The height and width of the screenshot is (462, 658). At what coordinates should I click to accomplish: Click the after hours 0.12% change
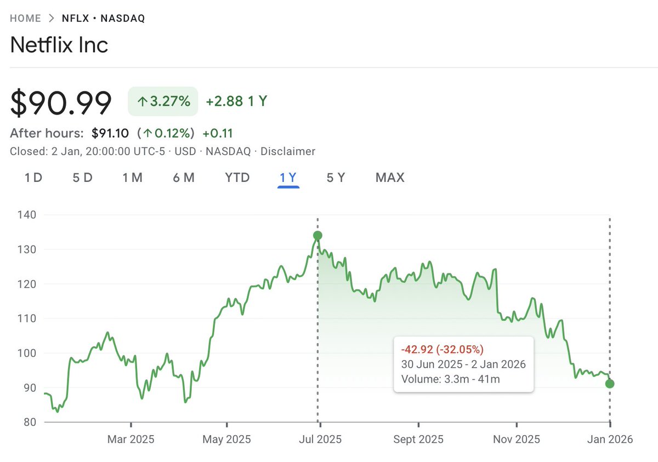pyautogui.click(x=167, y=133)
